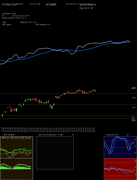This screenshot has width=137, height=180.
Task: Click the '110.88' price axis label
Action: (134, 107)
